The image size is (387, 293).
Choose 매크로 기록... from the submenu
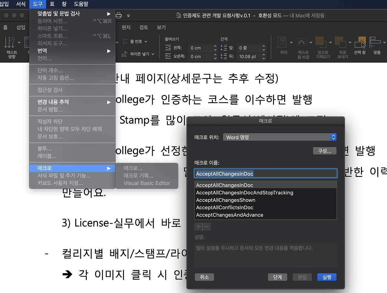(133, 176)
